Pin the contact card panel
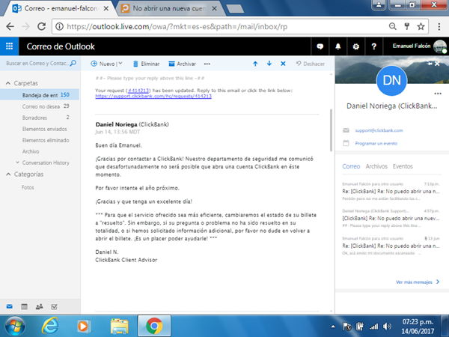Viewport: 449px width, 337px height. pos(430,64)
